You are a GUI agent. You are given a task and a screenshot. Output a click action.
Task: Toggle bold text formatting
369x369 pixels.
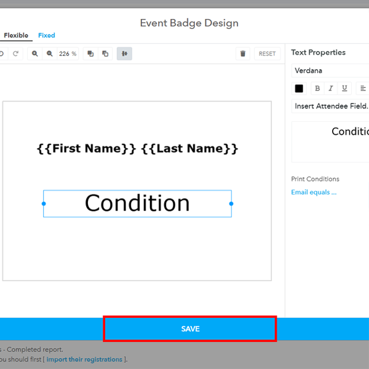point(317,88)
